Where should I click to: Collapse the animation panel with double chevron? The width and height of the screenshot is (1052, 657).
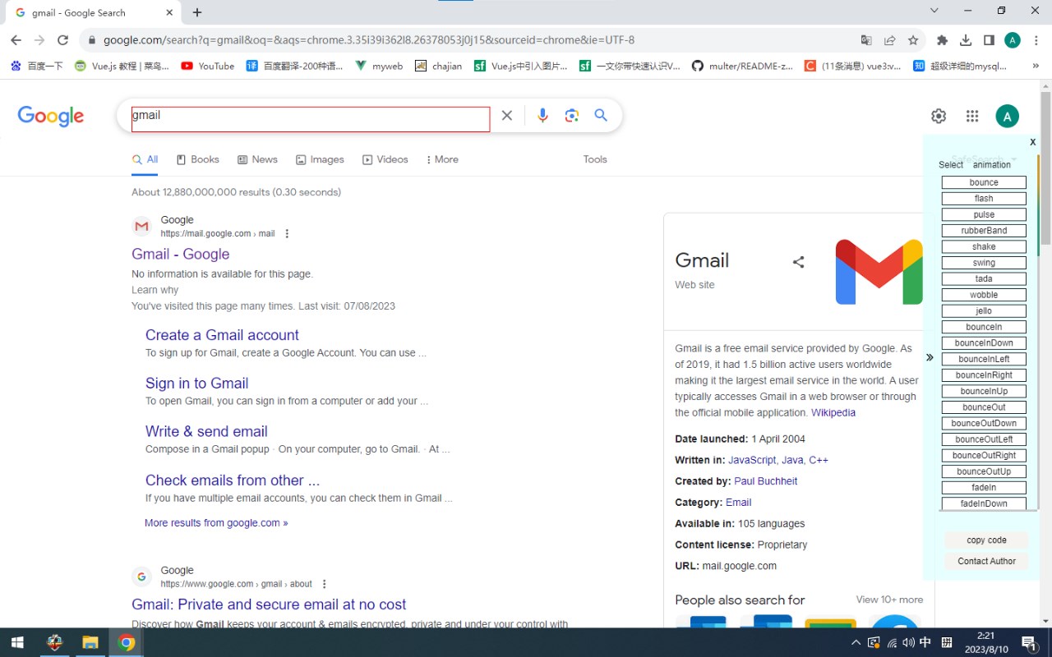pyautogui.click(x=930, y=357)
